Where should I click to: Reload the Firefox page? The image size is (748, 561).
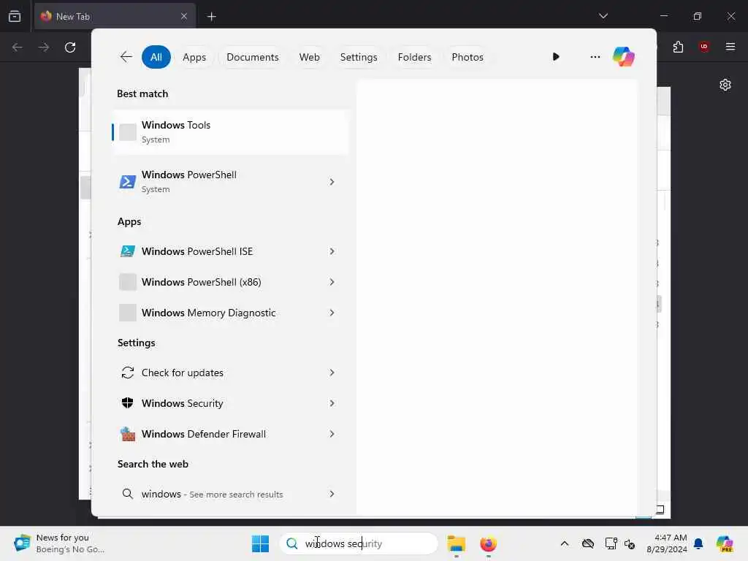(70, 47)
